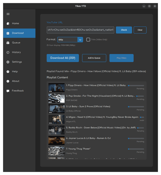Click progress bar for Pop Smoke For The Night
161x175 pixels.
pos(140,96)
